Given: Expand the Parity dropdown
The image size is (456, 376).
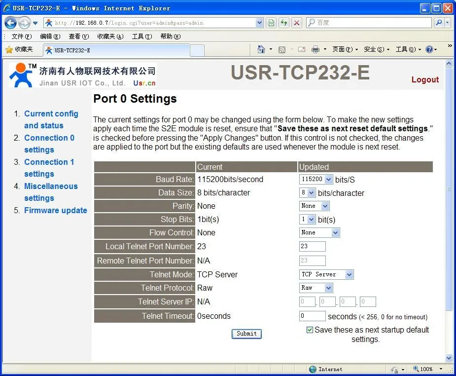Looking at the screenshot, I should (314, 206).
